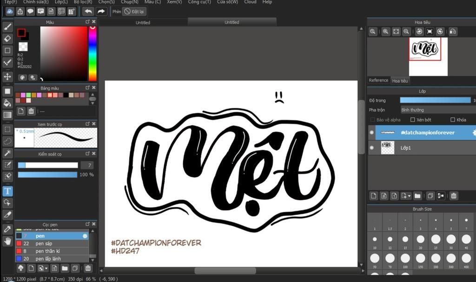The width and height of the screenshot is (476, 282).
Task: Open the Bộ lọc(R) menu
Action: [83, 2]
